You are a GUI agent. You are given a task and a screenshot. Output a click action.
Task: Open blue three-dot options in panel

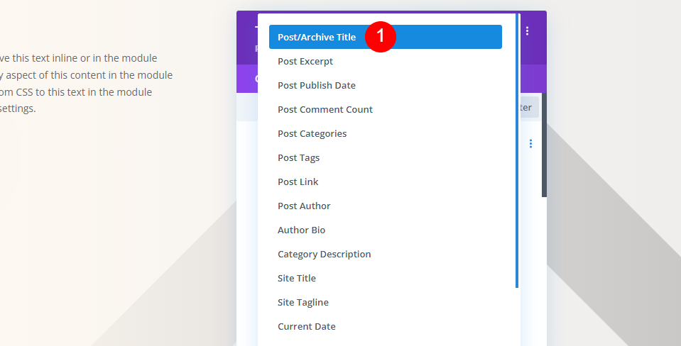[530, 143]
